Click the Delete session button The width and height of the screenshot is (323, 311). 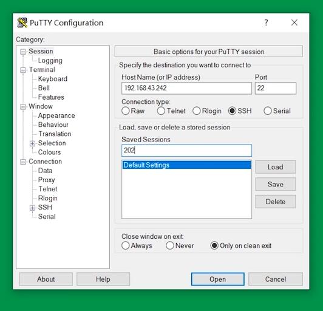pyautogui.click(x=276, y=202)
